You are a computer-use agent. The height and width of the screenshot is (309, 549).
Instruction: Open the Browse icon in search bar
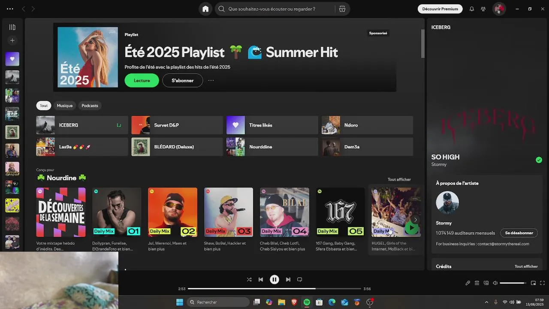click(342, 9)
